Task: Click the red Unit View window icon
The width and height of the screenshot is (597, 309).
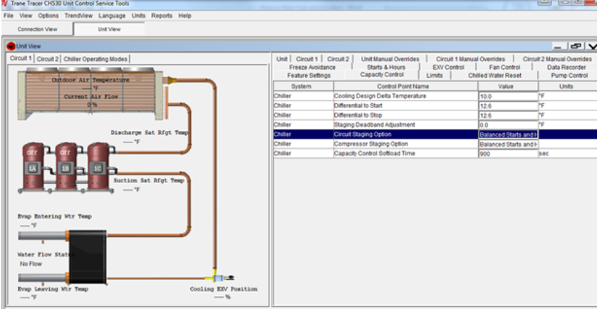Action: [11, 46]
